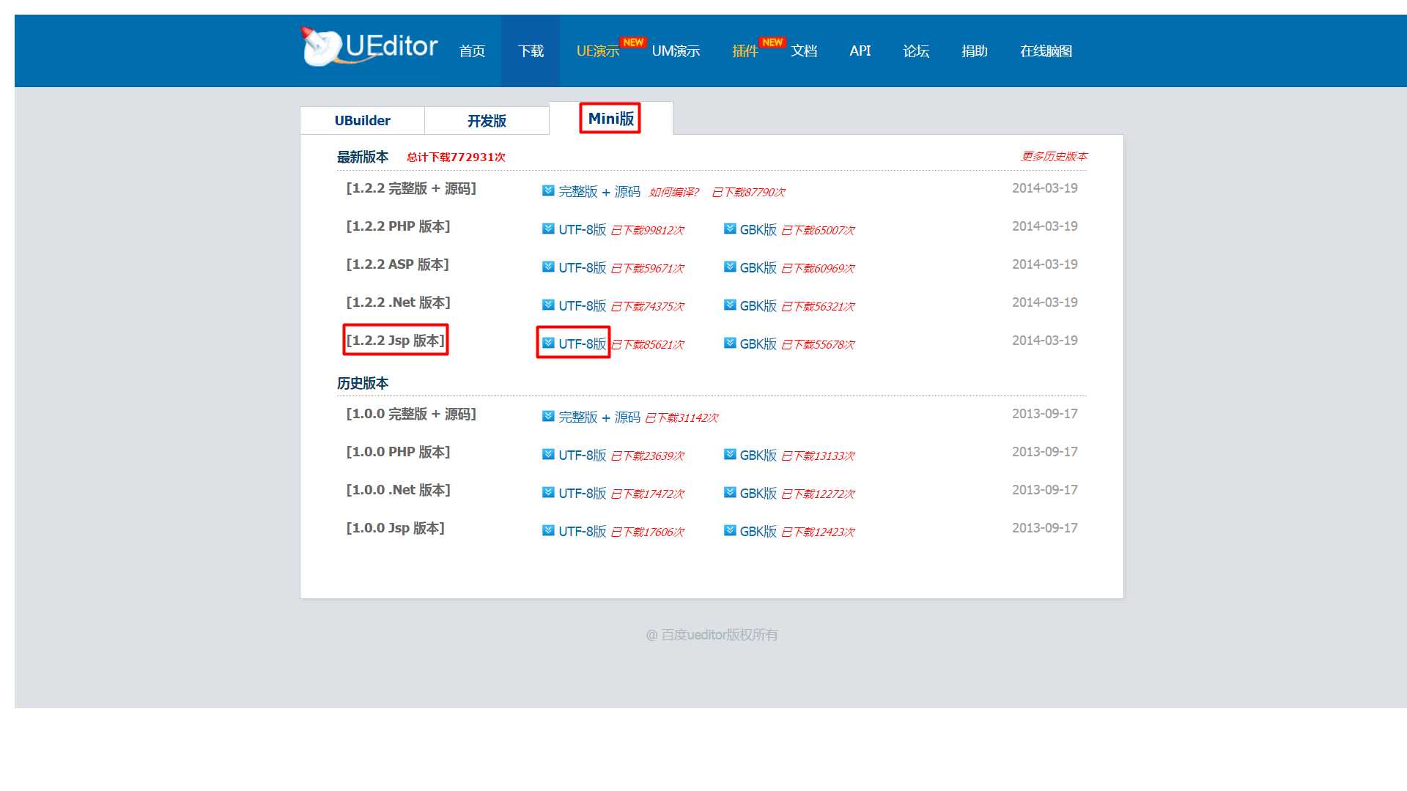Open the API navigation item
The image size is (1407, 791).
[860, 51]
